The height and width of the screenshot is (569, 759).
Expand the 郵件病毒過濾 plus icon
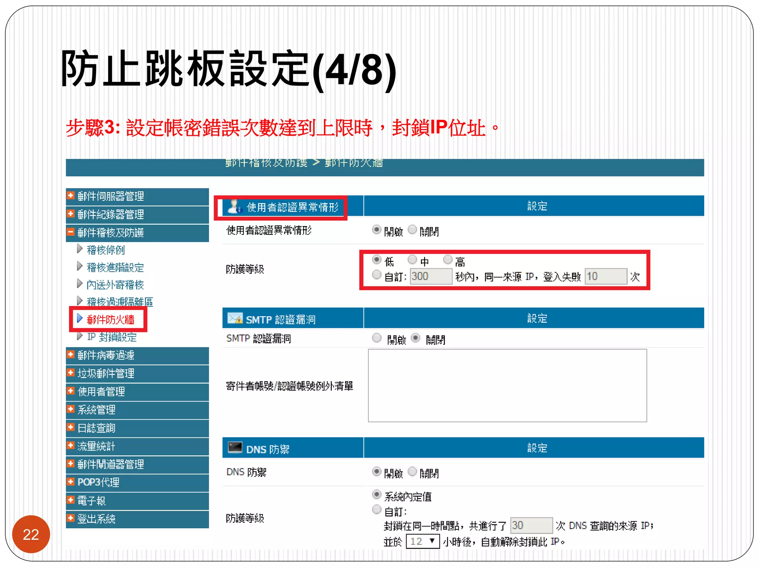click(x=70, y=354)
